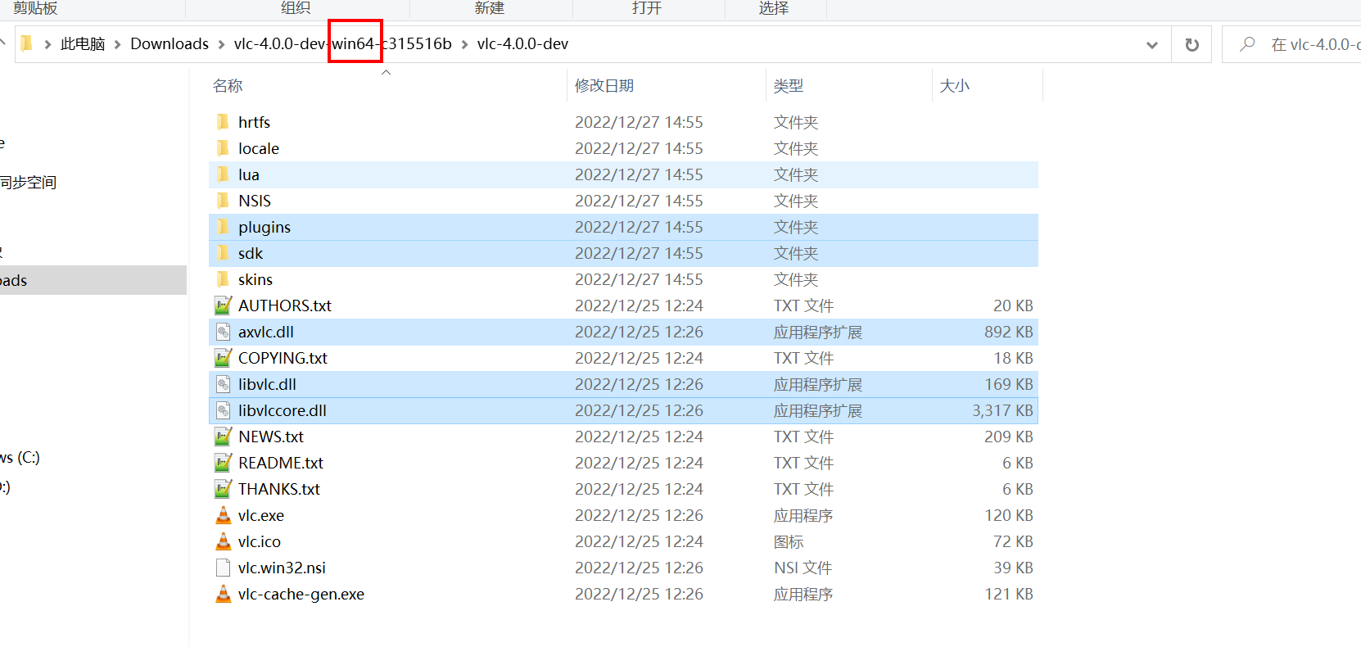This screenshot has width=1361, height=647.
Task: Click the 组织 ribbon group label
Action: 296,8
